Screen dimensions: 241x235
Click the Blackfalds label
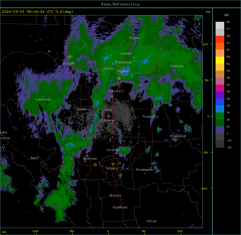tap(123, 62)
